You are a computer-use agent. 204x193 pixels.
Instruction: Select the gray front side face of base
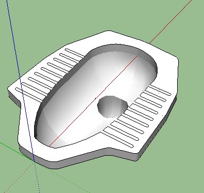click(77, 159)
